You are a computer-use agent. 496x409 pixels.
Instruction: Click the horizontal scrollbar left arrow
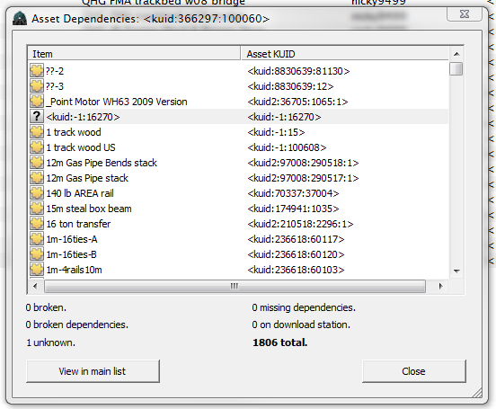pos(35,286)
